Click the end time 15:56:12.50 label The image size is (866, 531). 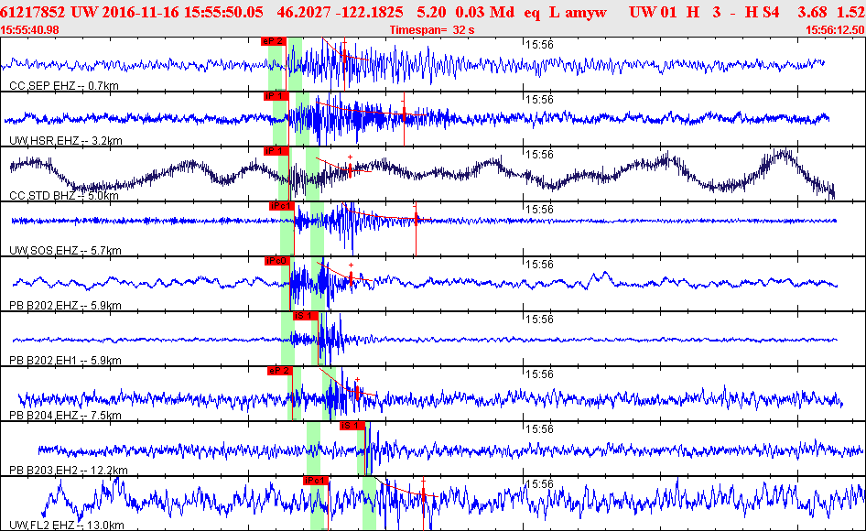pyautogui.click(x=834, y=30)
